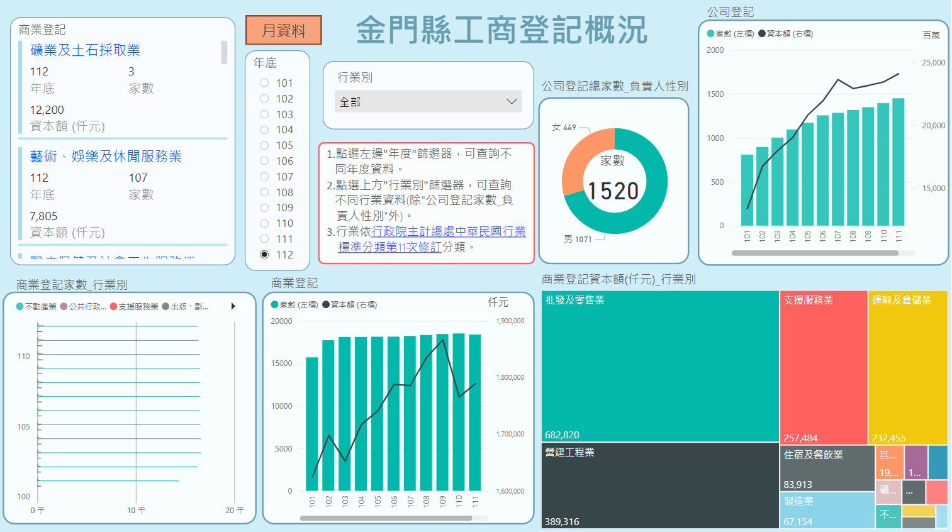Click the 不動產業 legend marker
This screenshot has height=532, width=952.
tap(20, 307)
